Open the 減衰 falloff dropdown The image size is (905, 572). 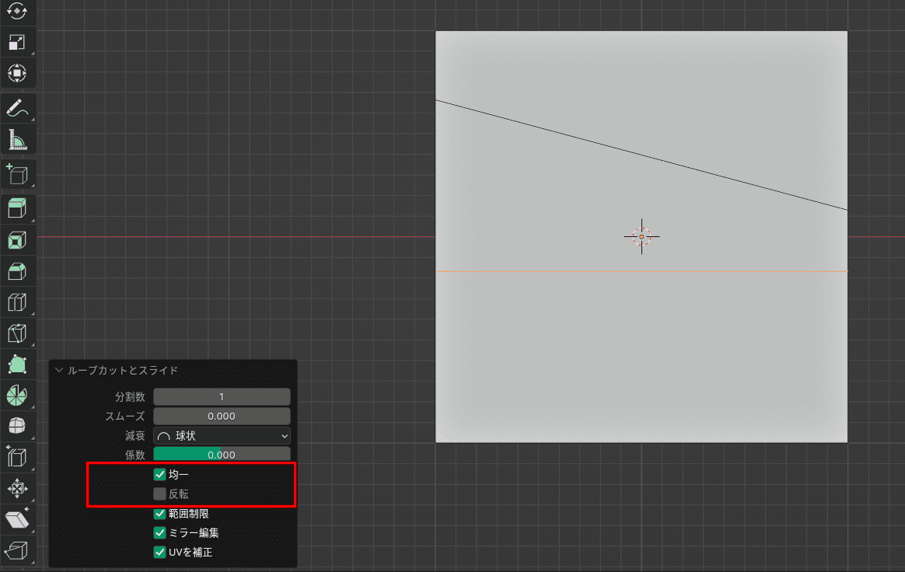coord(222,436)
